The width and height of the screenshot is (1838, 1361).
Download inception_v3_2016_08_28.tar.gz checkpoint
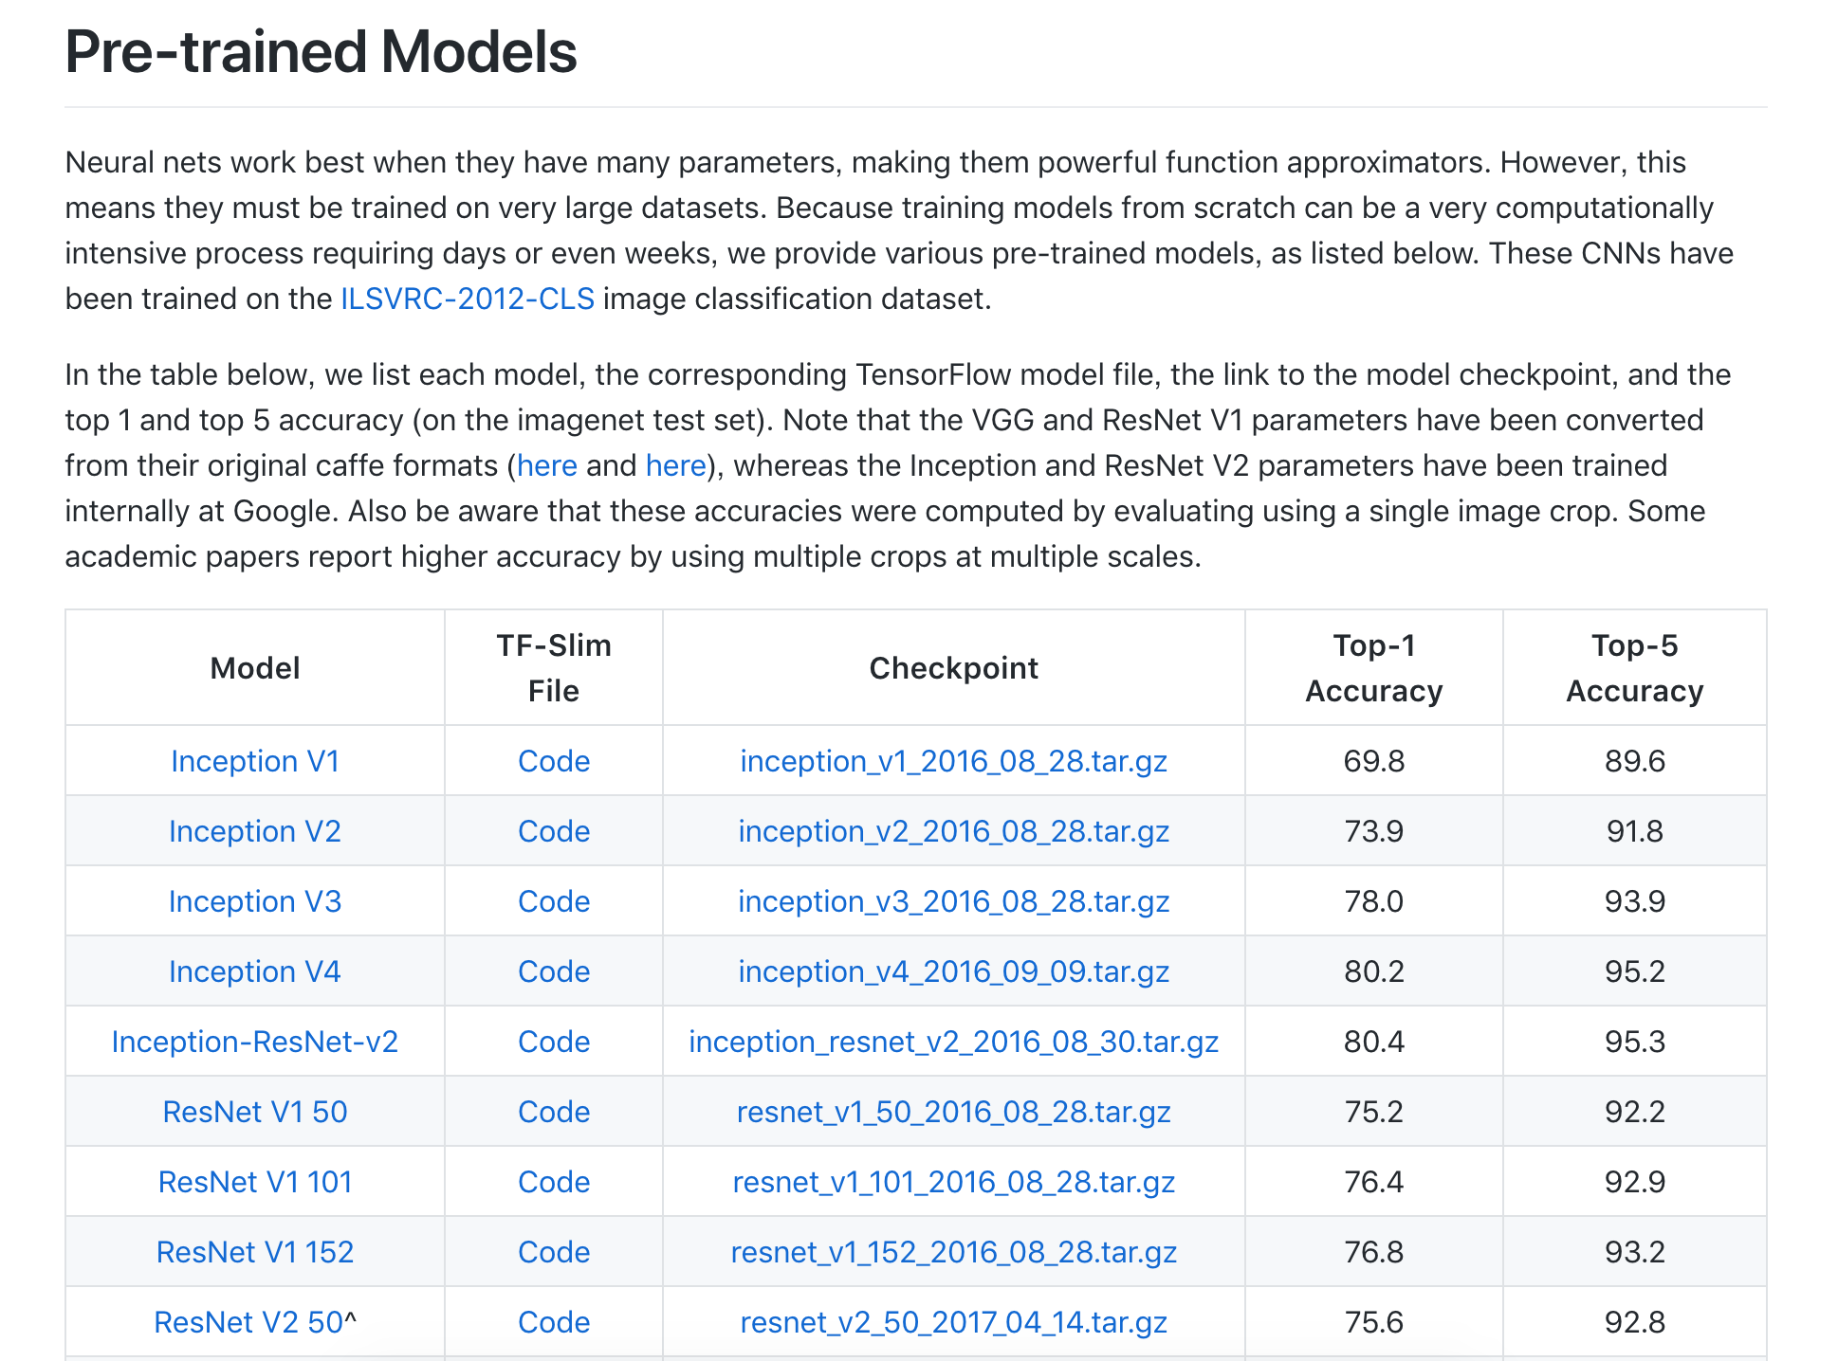[953, 901]
